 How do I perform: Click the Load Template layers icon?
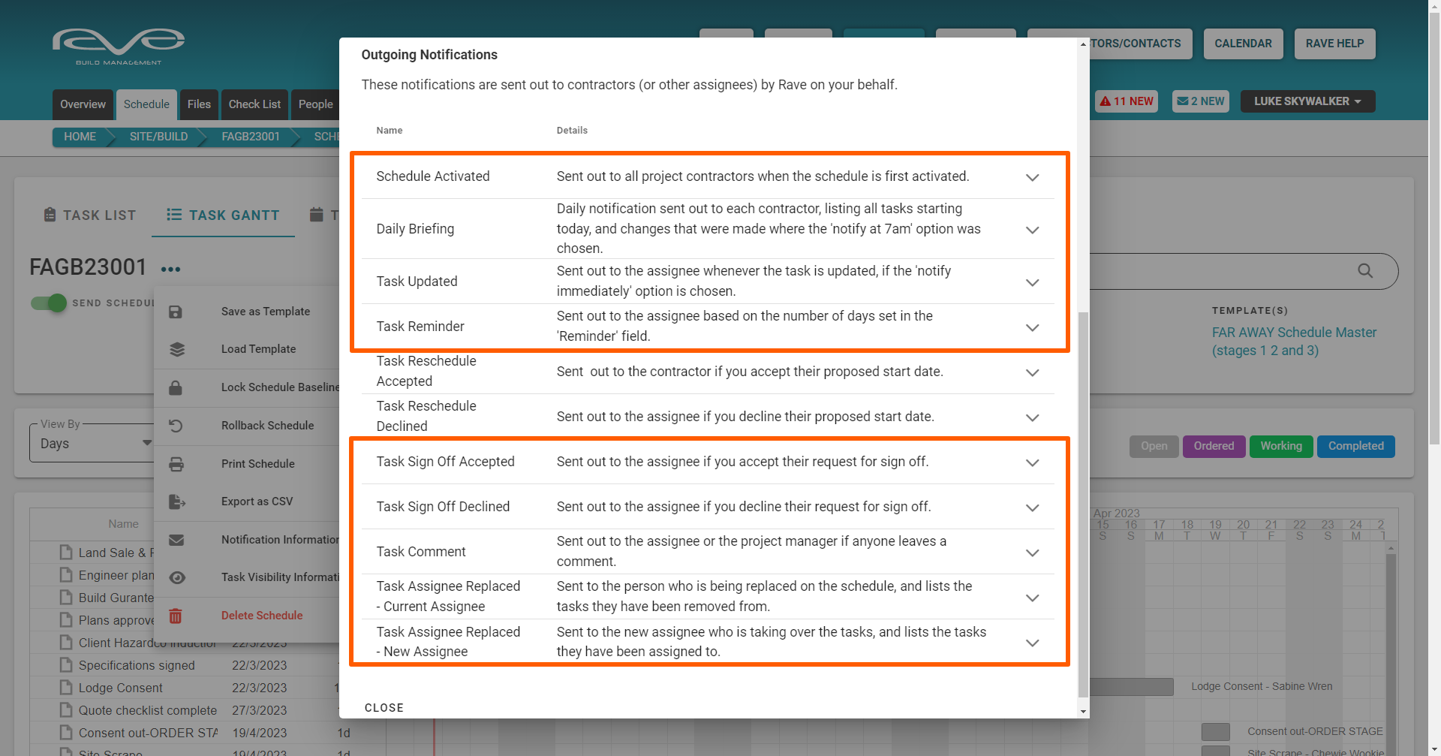(x=176, y=349)
